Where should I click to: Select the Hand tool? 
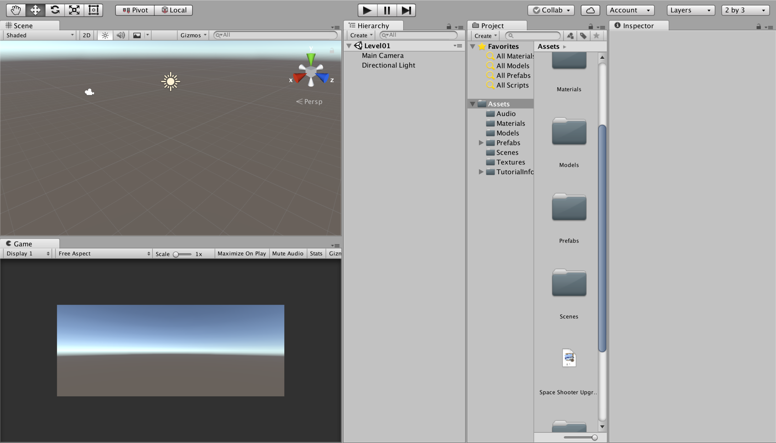[x=16, y=10]
